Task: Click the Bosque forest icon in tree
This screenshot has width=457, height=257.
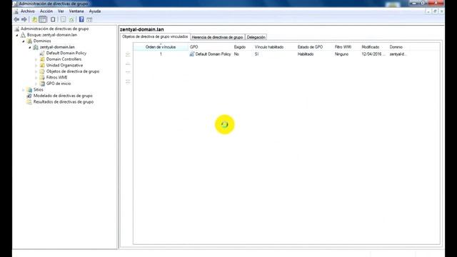Action: click(x=23, y=35)
